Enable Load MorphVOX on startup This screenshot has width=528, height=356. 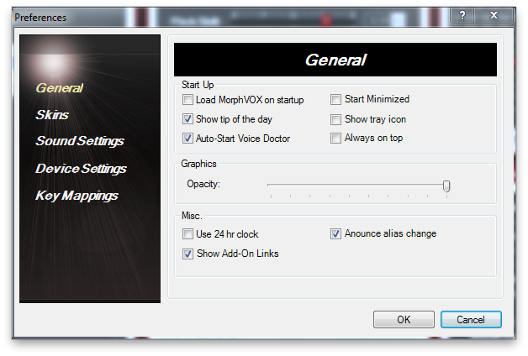[187, 100]
